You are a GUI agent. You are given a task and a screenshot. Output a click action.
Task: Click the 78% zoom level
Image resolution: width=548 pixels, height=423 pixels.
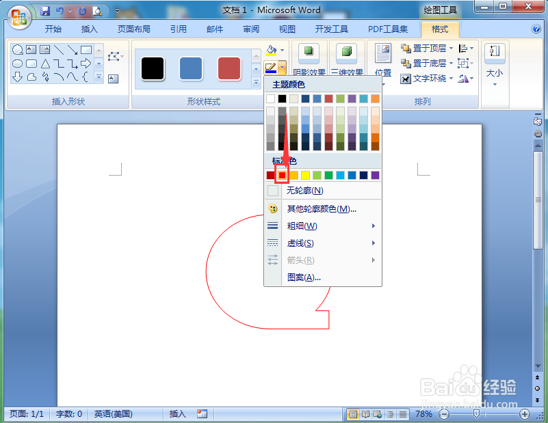tap(423, 414)
